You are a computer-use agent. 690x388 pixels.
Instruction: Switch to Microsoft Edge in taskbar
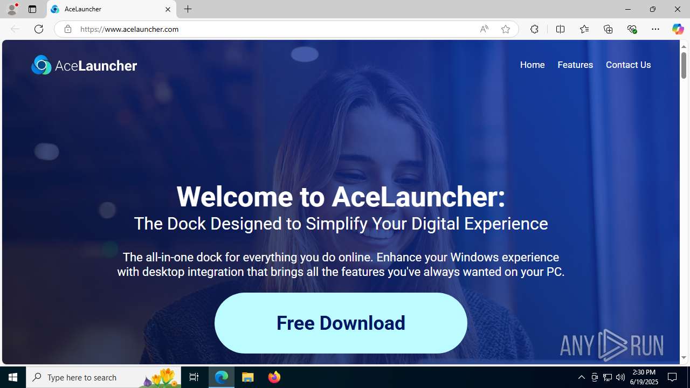222,377
